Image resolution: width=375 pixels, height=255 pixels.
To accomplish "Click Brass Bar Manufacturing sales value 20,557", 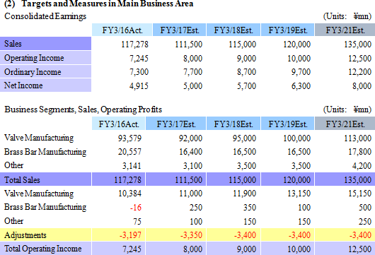I will coord(129,152).
